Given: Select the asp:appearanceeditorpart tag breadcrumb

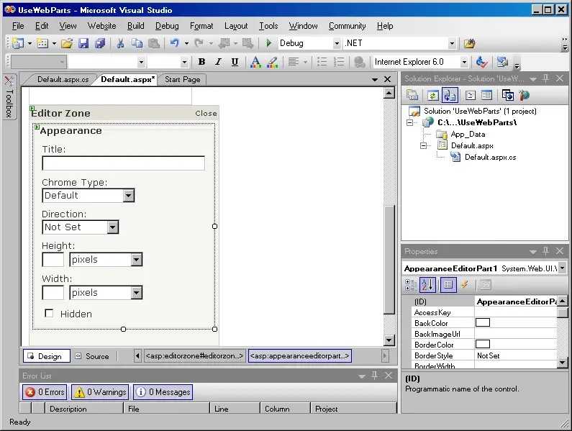Looking at the screenshot, I should pos(300,356).
